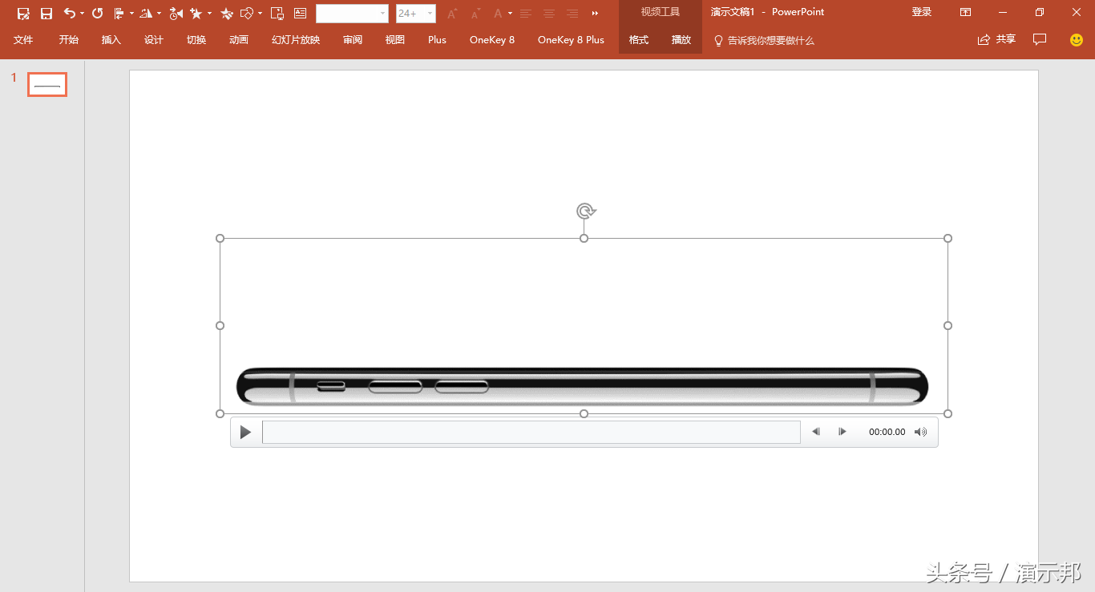Open the OneKey 8 Plus tab
This screenshot has height=592, width=1095.
(571, 40)
